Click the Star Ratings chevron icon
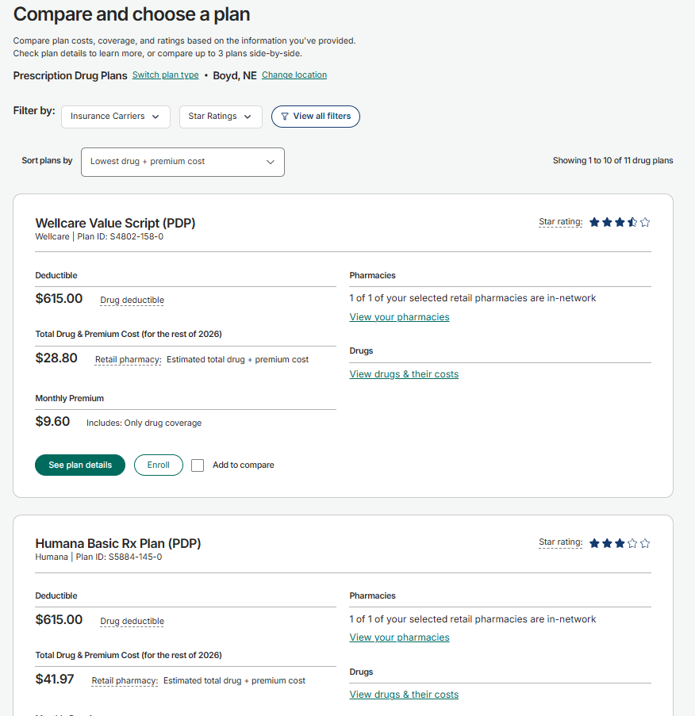 [x=248, y=117]
